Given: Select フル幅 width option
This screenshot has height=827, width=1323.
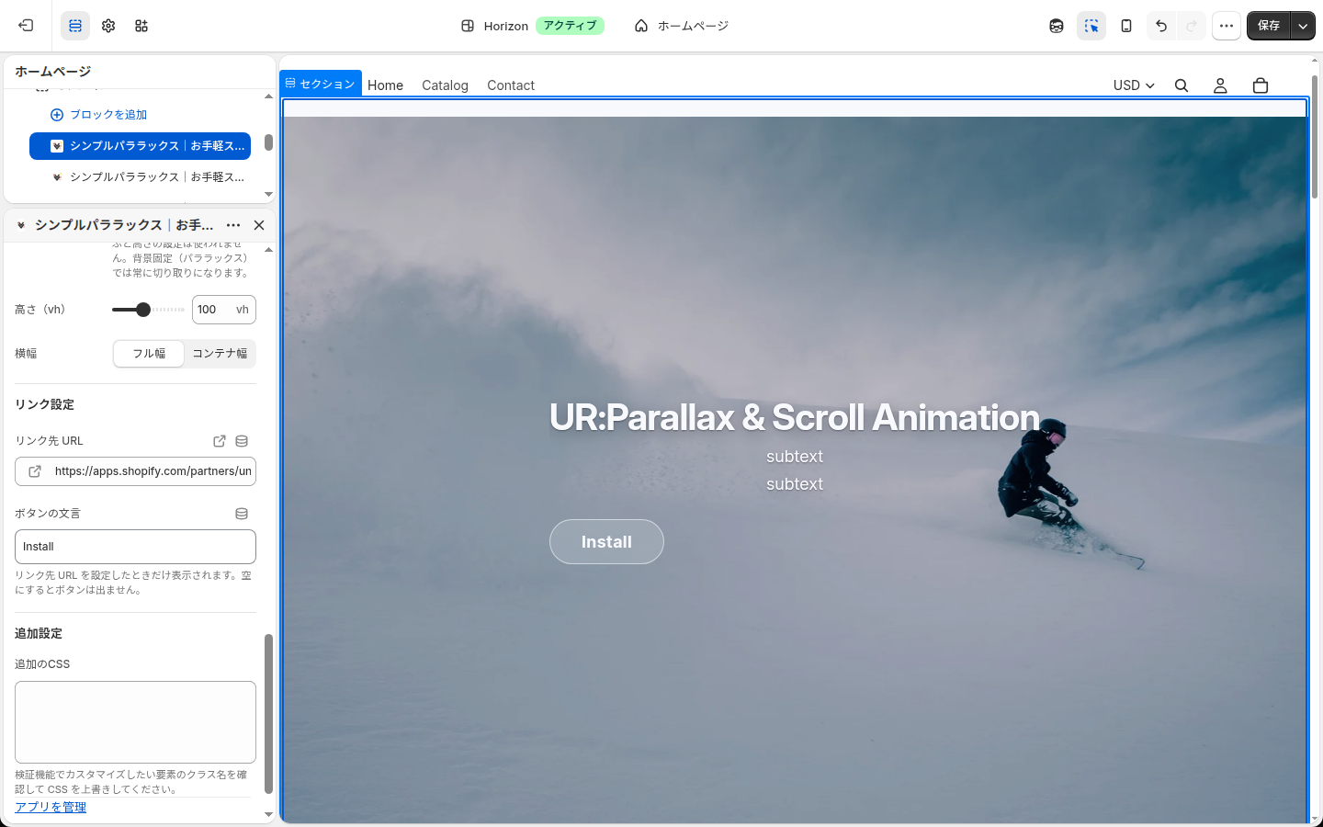Looking at the screenshot, I should coord(149,354).
